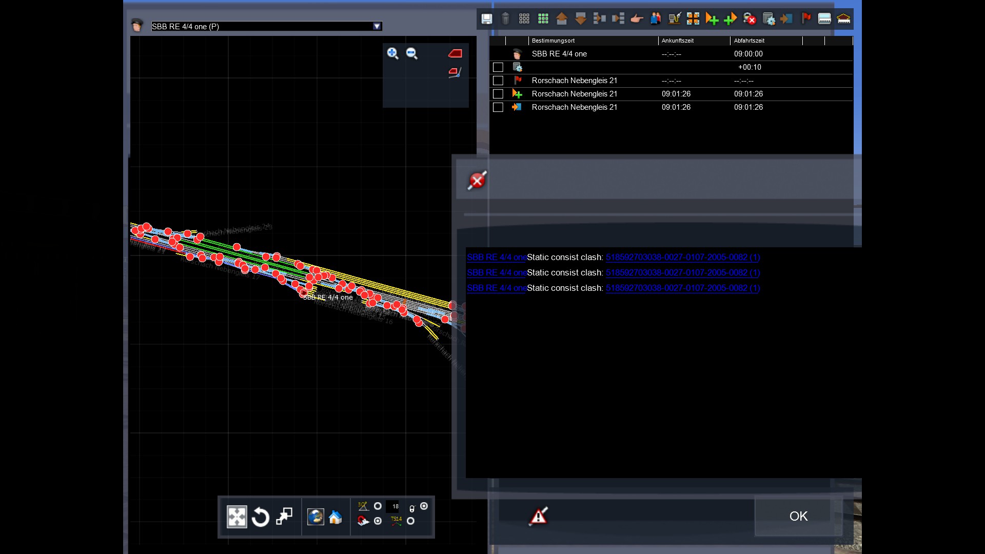Viewport: 985px width, 554px height.
Task: Open the SBB RE 4/4 one driver dropdown
Action: coord(377,26)
